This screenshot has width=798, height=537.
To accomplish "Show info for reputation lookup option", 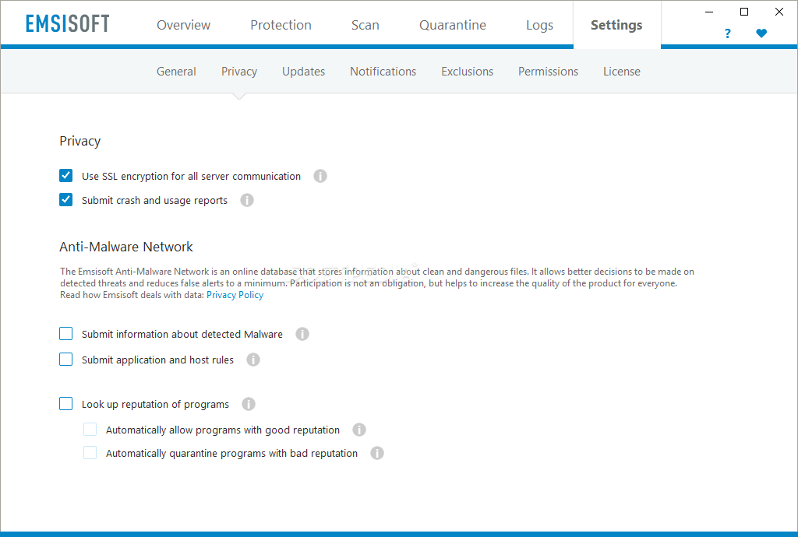I will click(249, 404).
